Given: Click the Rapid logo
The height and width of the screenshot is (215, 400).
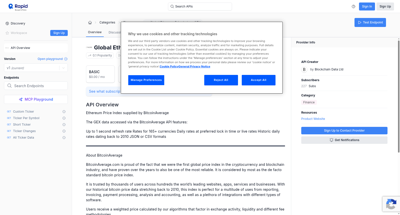Looking at the screenshot, I should 18,7.
